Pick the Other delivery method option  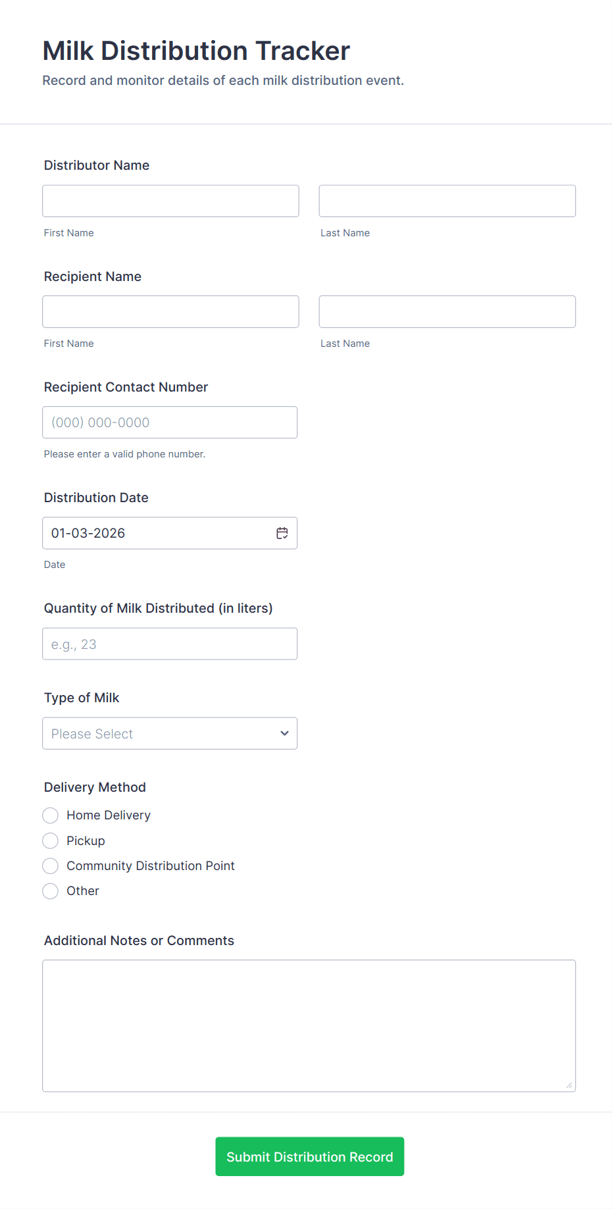point(51,891)
